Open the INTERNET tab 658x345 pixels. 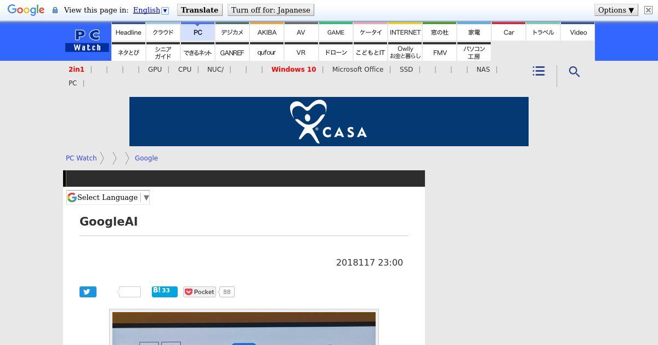405,32
